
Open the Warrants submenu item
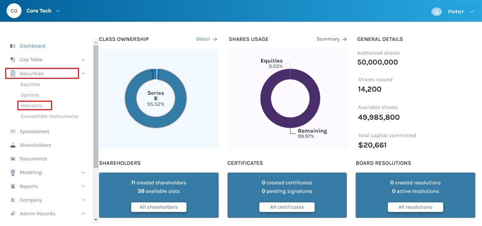point(31,106)
